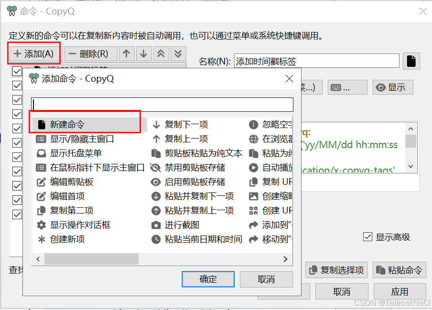Click 取消 in the main 命令 window
The height and width of the screenshot is (310, 432).
coord(342,291)
